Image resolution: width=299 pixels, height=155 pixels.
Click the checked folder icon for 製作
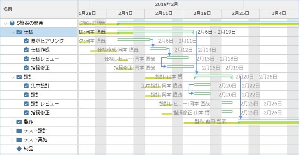pyautogui.click(x=19, y=122)
